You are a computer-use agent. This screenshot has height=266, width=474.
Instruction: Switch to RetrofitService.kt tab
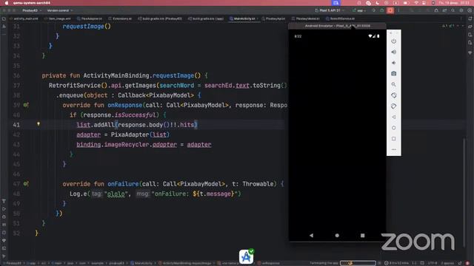(341, 18)
